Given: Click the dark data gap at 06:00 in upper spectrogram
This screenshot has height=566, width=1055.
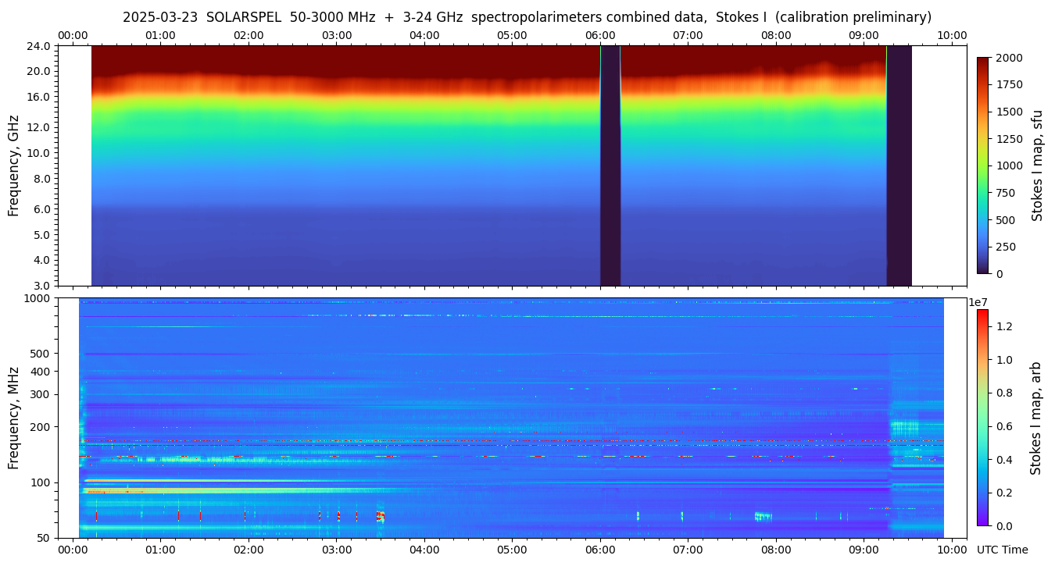Looking at the screenshot, I should pyautogui.click(x=610, y=166).
